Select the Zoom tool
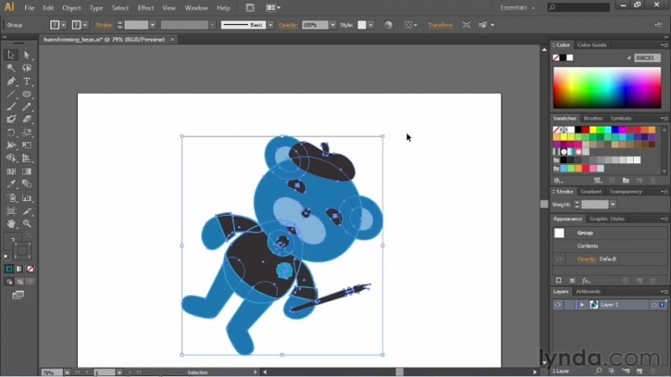This screenshot has width=671, height=377. click(x=27, y=224)
